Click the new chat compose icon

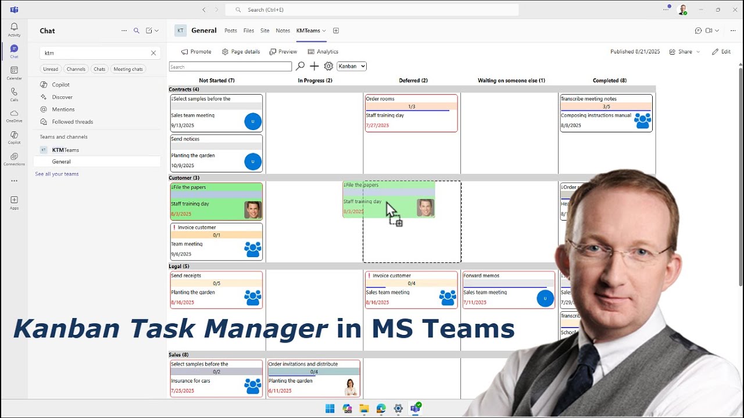tap(149, 31)
